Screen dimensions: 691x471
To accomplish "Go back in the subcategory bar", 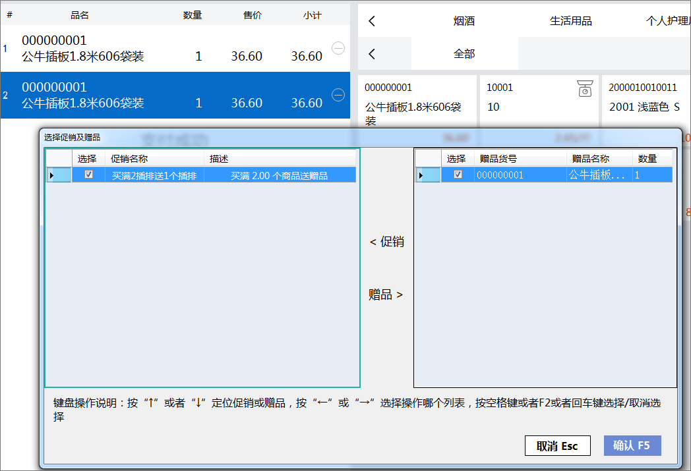I will point(372,54).
